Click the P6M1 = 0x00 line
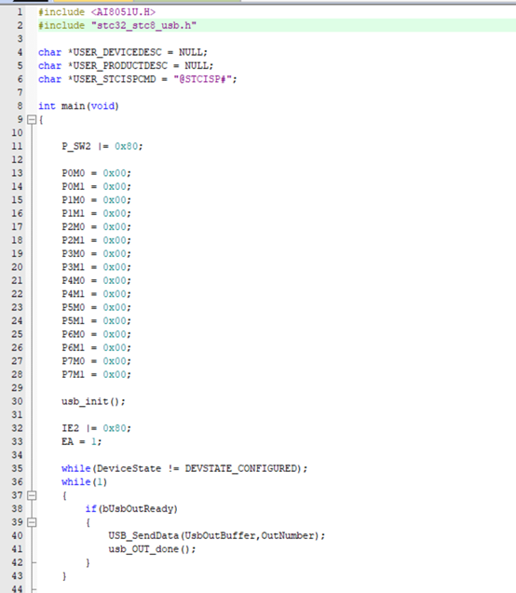Screen dimensions: 516x593 tap(97, 348)
